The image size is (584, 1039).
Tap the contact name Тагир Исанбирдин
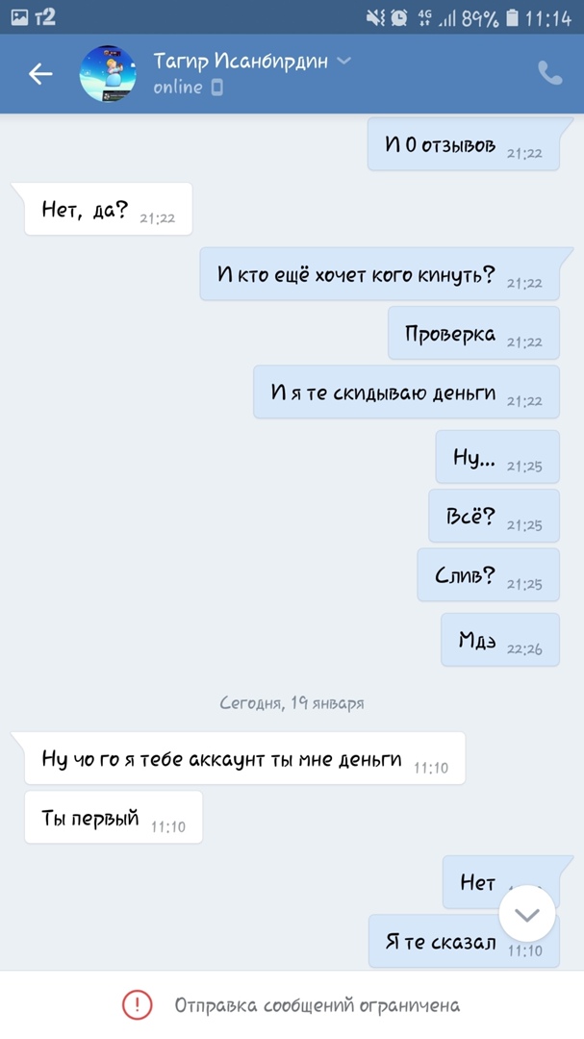point(241,61)
